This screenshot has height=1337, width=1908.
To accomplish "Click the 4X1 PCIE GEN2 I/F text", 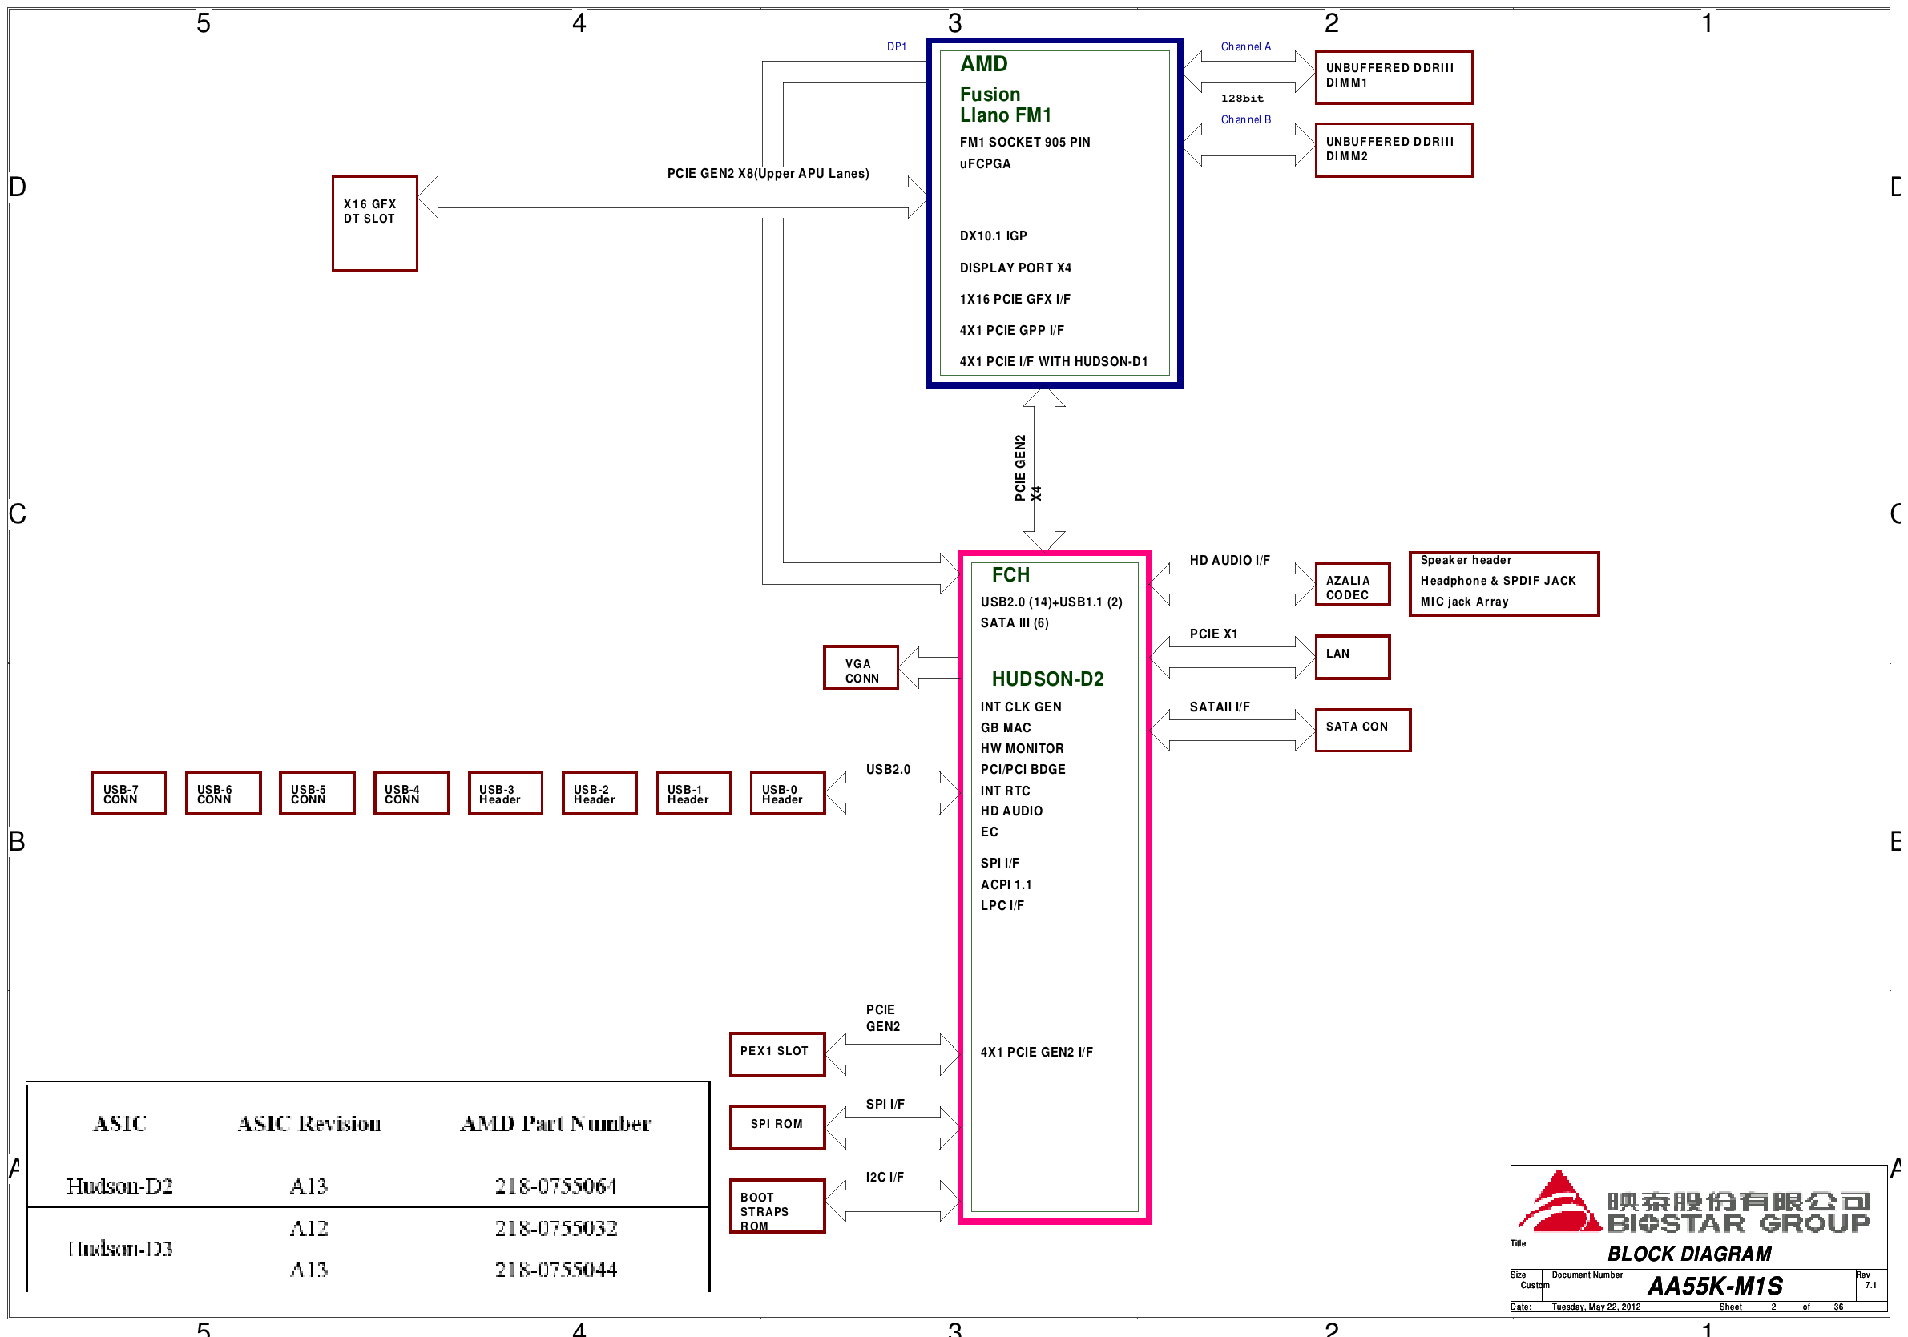I will [x=1036, y=1052].
